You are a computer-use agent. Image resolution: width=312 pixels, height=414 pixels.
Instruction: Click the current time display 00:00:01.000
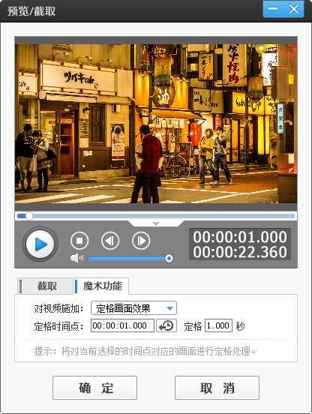click(x=240, y=237)
